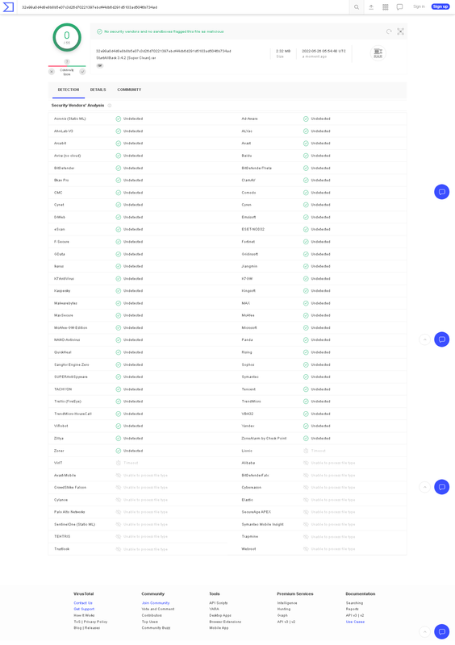The image size is (455, 645).
Task: Open Mobile App footer link
Action: pos(219,628)
